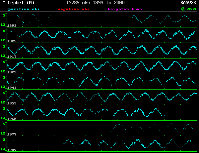This screenshot has width=199, height=153.
Task: Click the brighter than legend
Action: (125, 9)
